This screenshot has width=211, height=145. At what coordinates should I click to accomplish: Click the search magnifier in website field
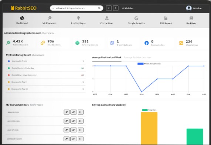tap(99, 8)
